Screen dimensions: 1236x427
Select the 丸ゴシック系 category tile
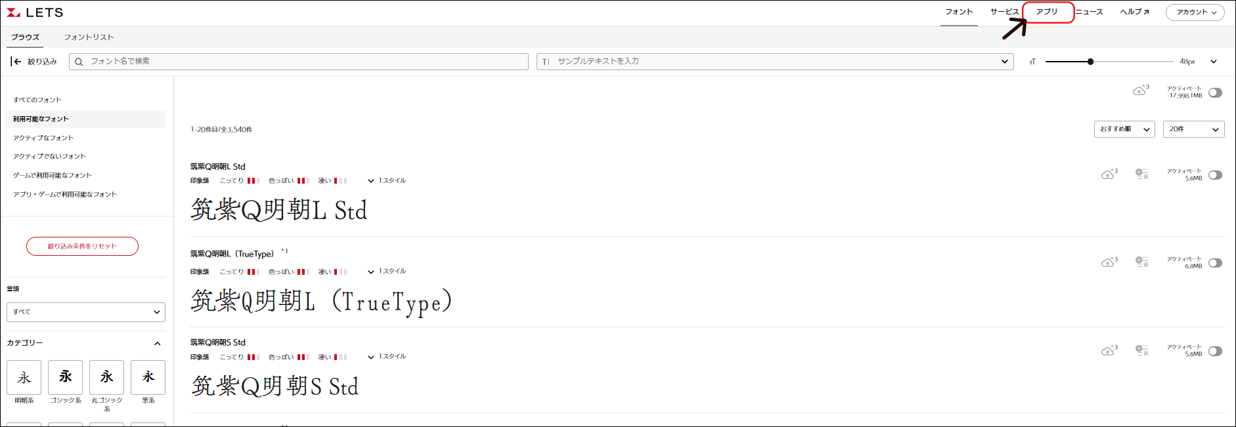(106, 378)
